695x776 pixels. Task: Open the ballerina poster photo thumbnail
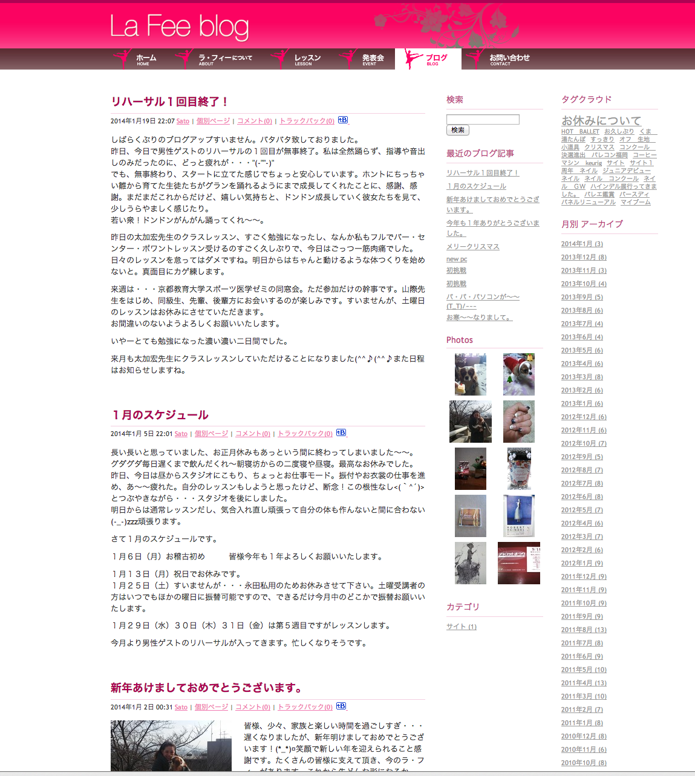click(x=518, y=516)
